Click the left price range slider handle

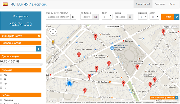[1, 64]
